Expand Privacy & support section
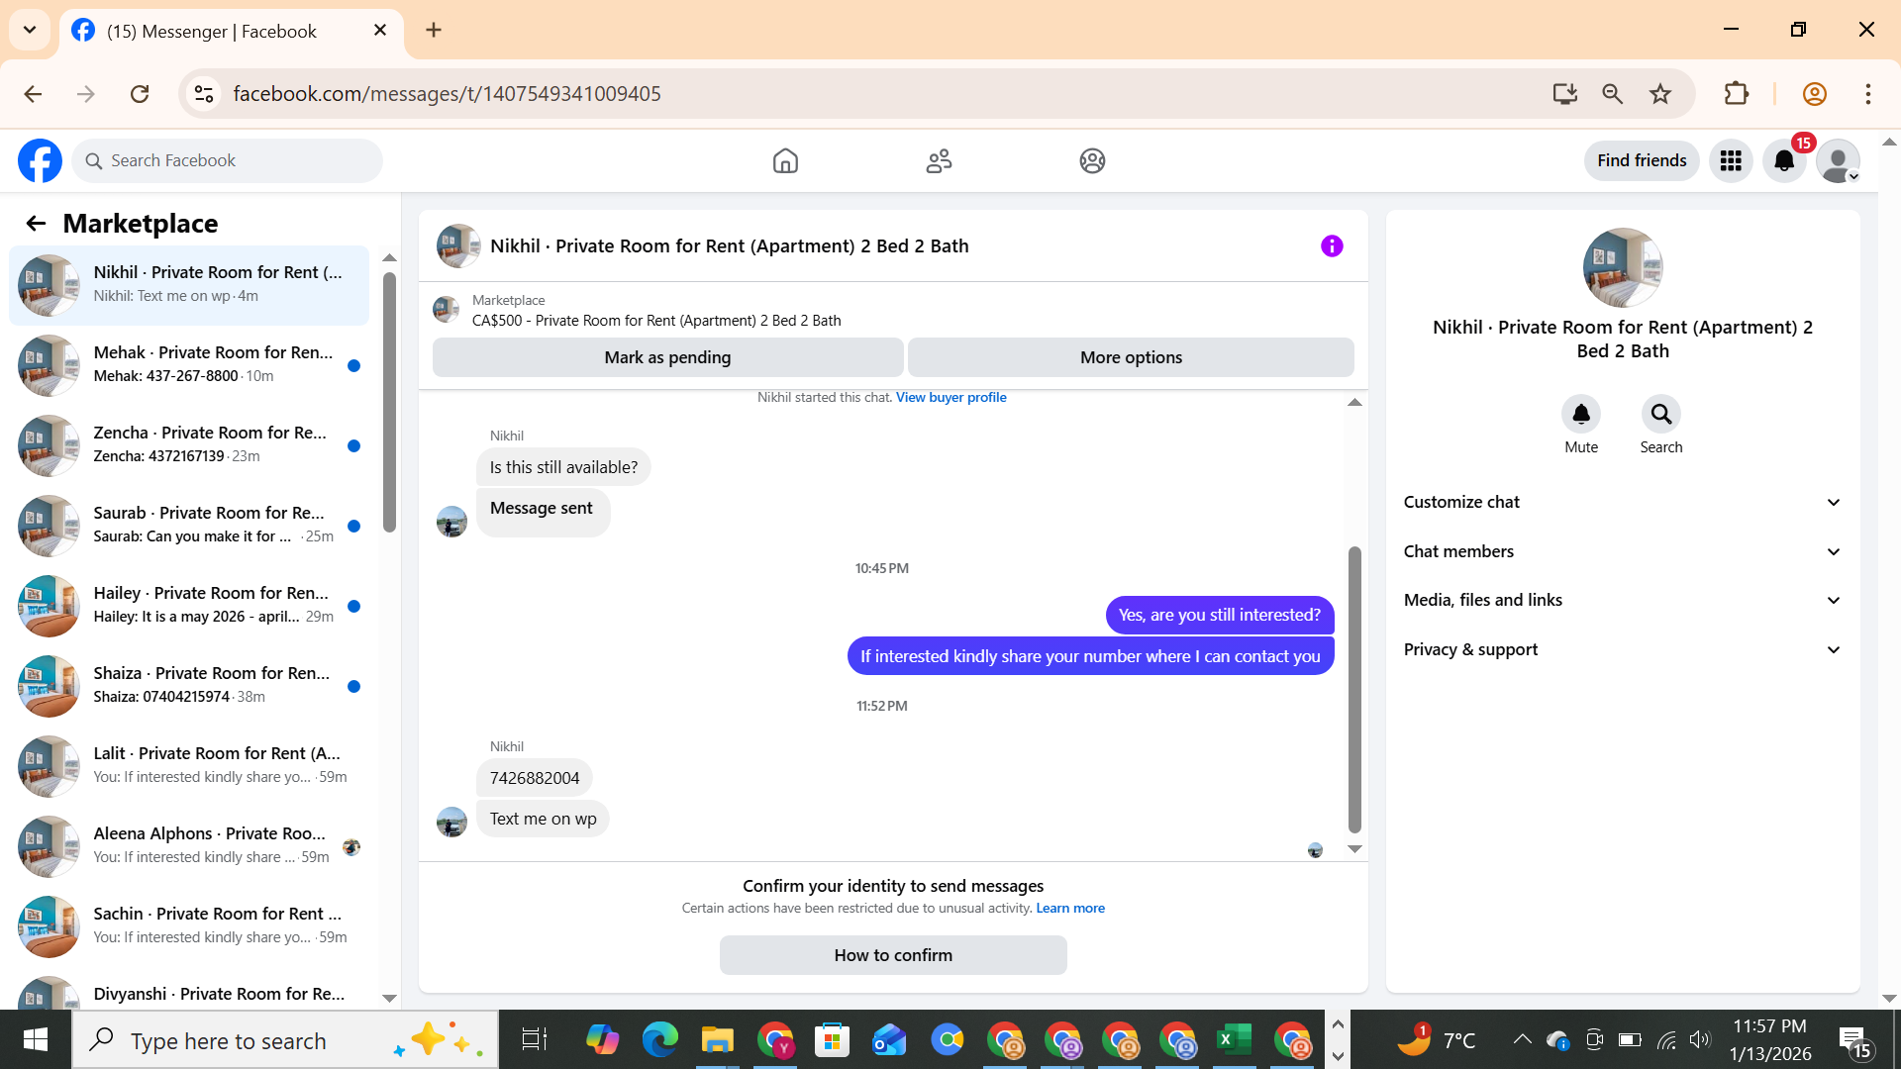1901x1069 pixels. click(1622, 649)
